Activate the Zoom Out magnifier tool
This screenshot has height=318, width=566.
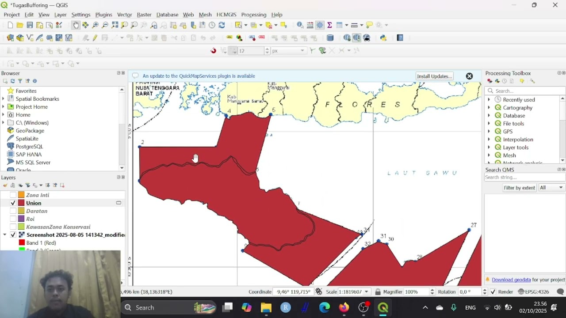(x=105, y=25)
